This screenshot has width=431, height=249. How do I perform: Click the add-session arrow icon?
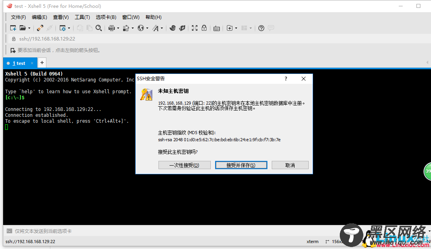(13, 50)
